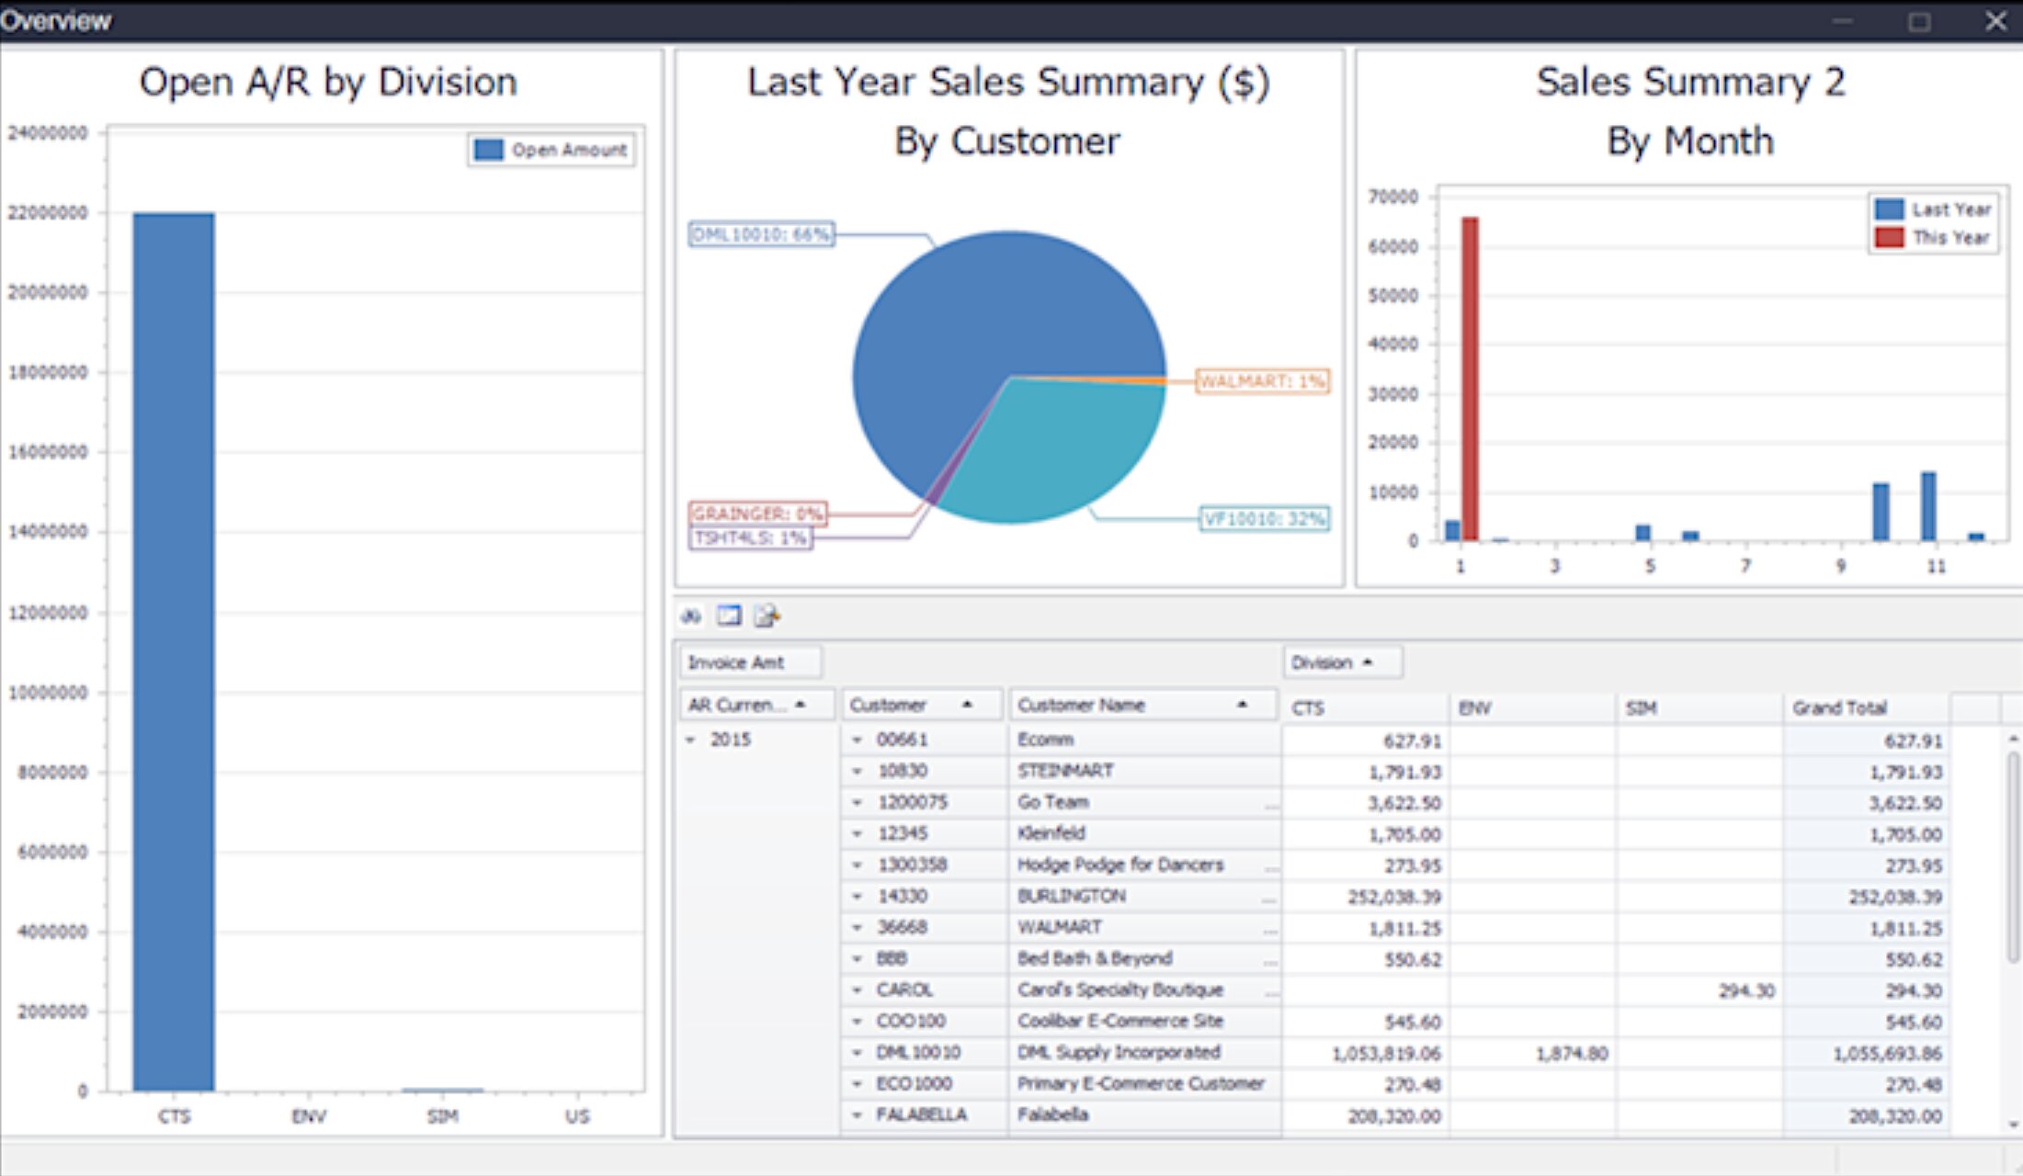Screen dimensions: 2023x1176
Task: Click the export document toolbar icon
Action: (x=767, y=616)
